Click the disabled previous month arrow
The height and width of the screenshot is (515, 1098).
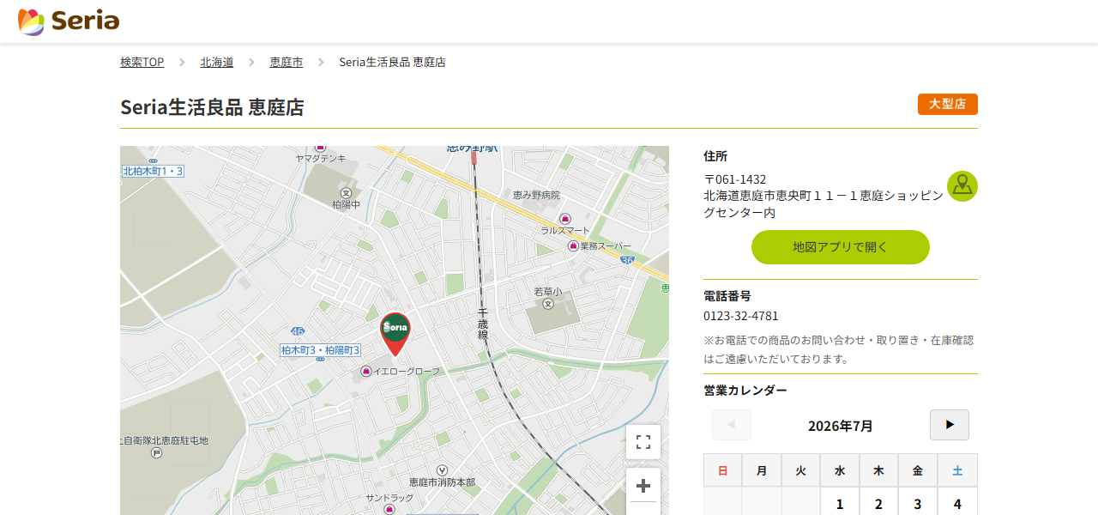point(732,425)
